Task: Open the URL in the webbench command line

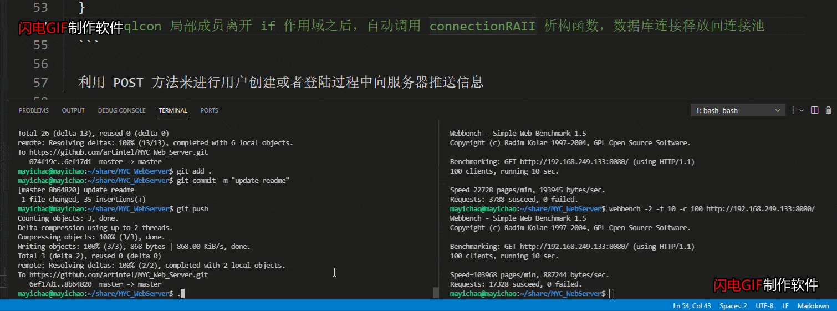Action: pos(761,209)
